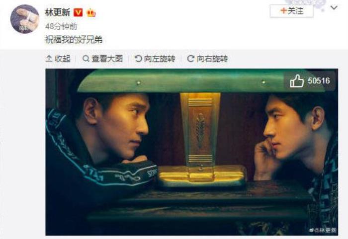Open the 林更新 username link
This screenshot has height=239, width=348.
(x=58, y=12)
